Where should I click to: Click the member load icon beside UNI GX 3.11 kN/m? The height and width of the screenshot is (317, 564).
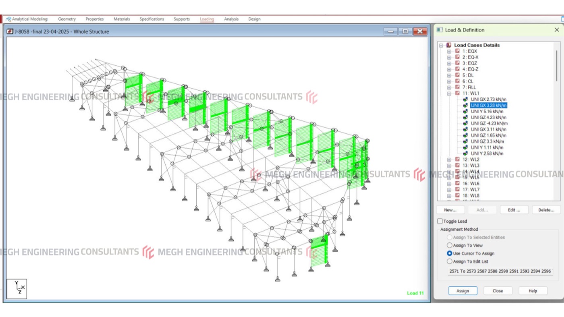465,130
